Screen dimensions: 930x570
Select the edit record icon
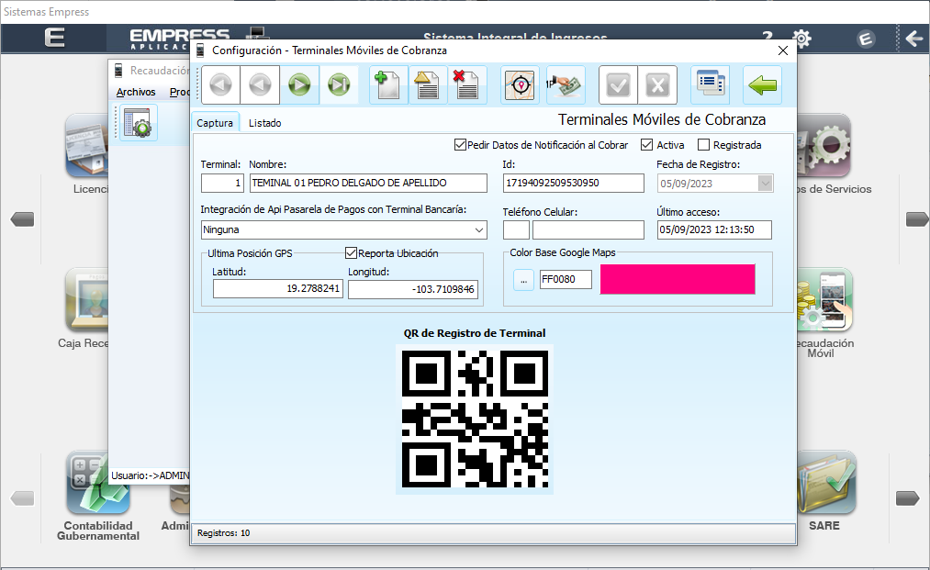coord(427,84)
